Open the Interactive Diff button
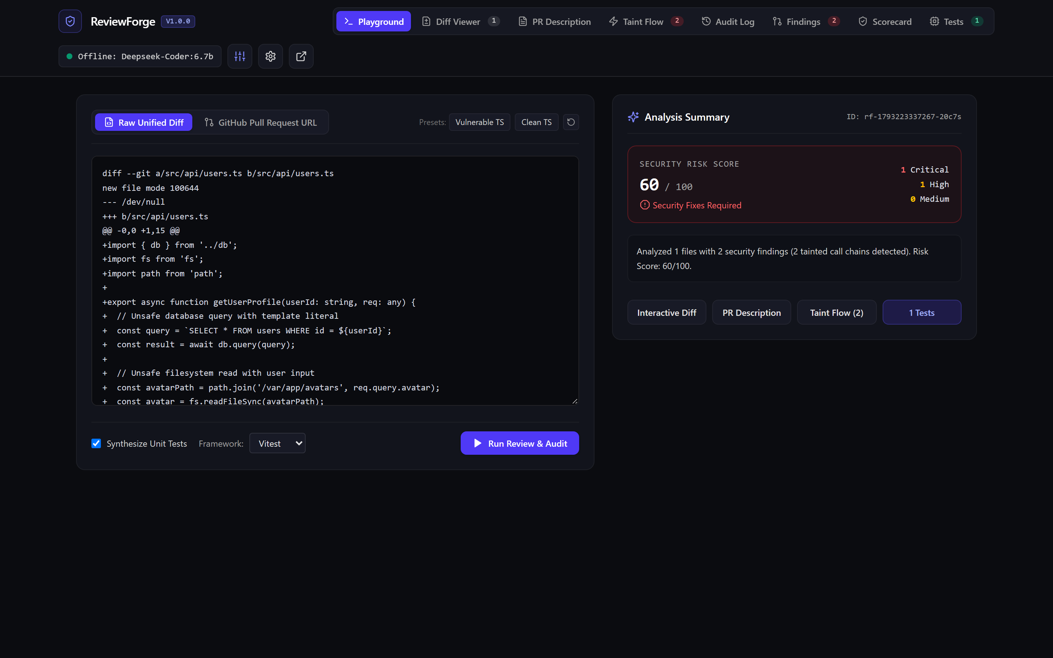The image size is (1053, 658). pyautogui.click(x=667, y=313)
